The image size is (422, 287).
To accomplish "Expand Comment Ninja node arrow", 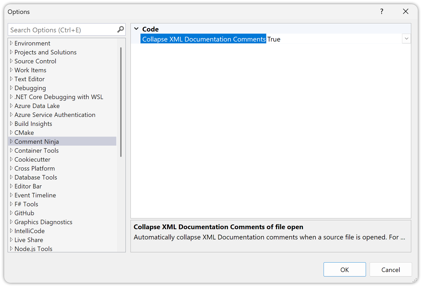I will [11, 141].
